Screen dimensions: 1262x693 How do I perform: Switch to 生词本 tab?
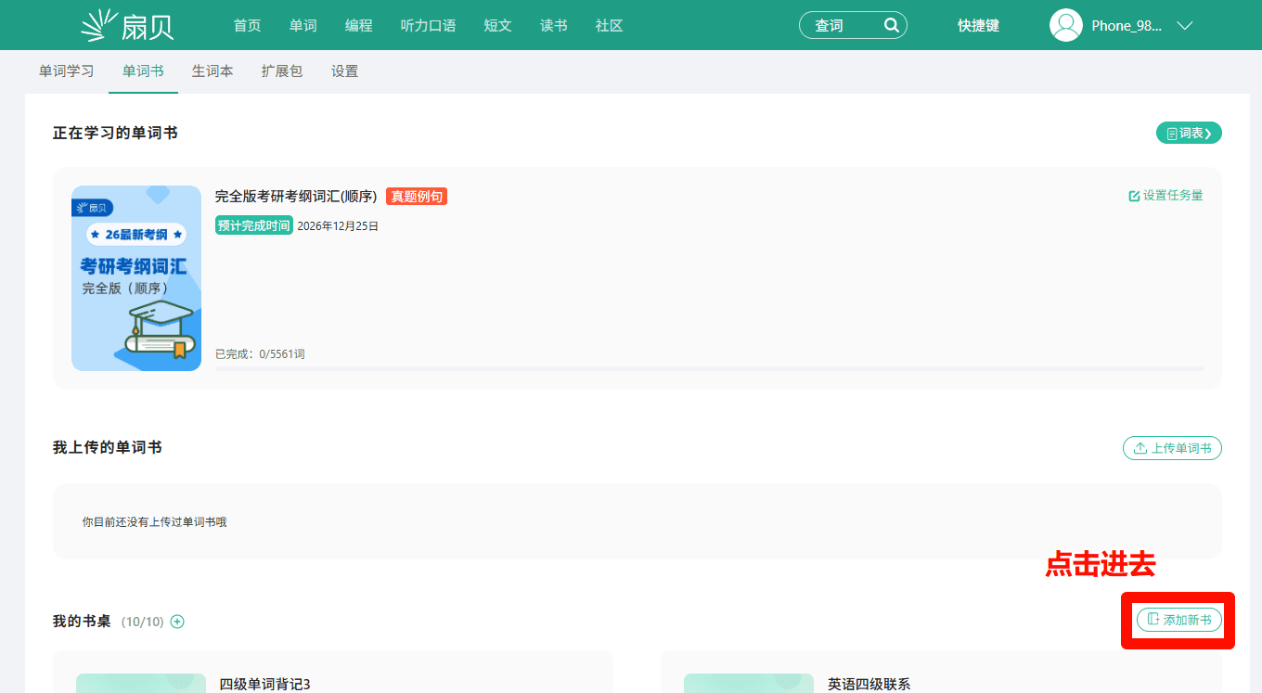click(x=212, y=71)
